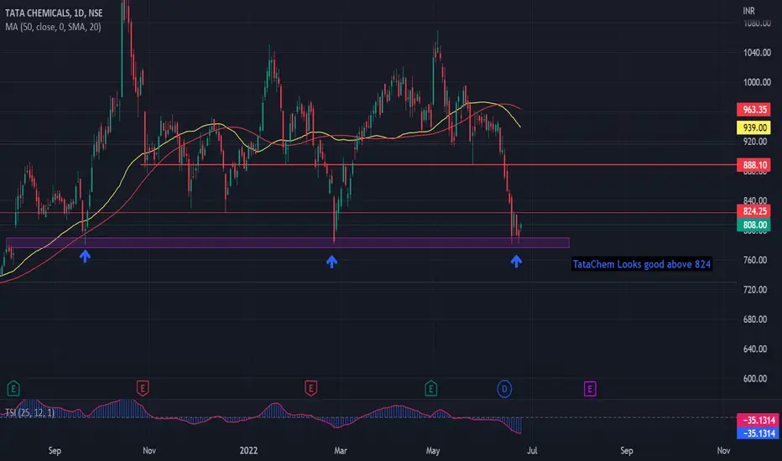
Task: Click the Mar label on time axis
Action: [341, 451]
